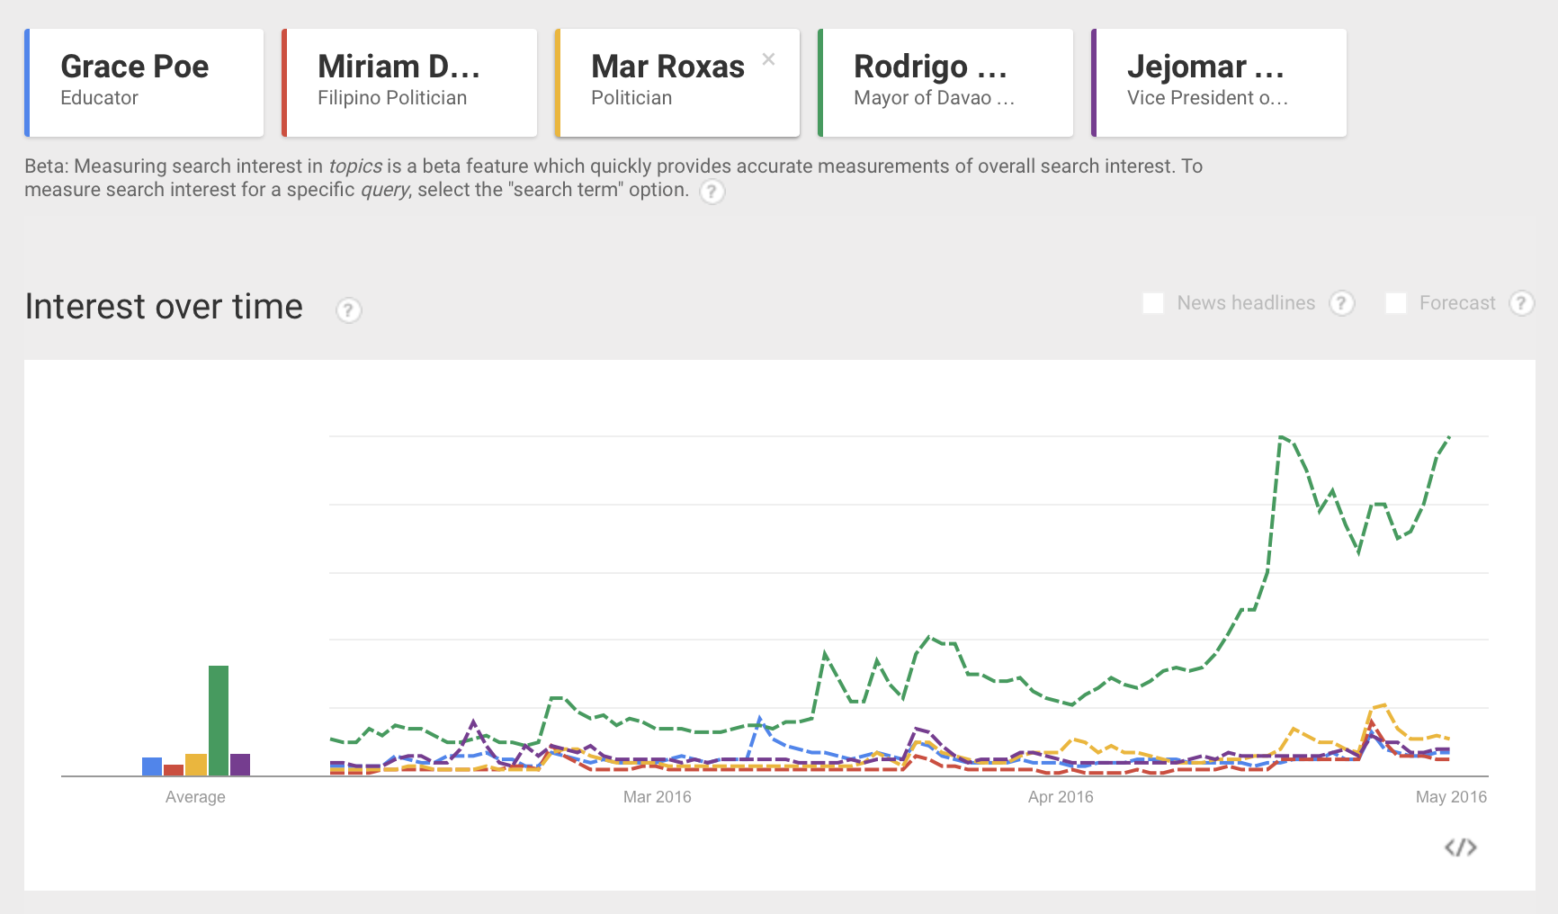This screenshot has height=914, width=1558.
Task: Open help for Interest over time
Action: click(349, 310)
